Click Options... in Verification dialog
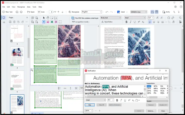This screenshot has height=115, width=185. click(x=151, y=111)
